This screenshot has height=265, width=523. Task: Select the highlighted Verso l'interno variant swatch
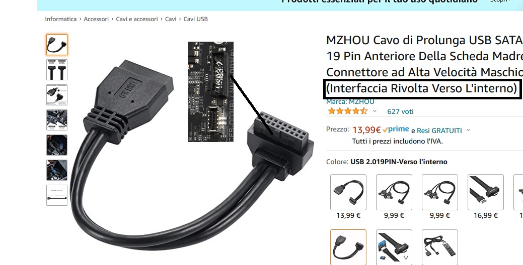[x=348, y=247]
